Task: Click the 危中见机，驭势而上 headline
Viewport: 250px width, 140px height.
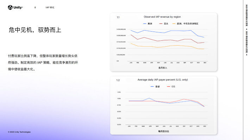Action: tap(35, 30)
